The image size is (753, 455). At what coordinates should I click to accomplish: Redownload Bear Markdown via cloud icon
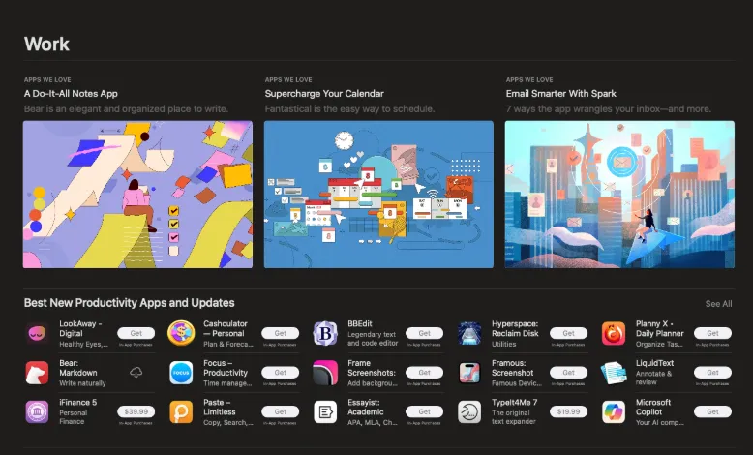coord(136,373)
